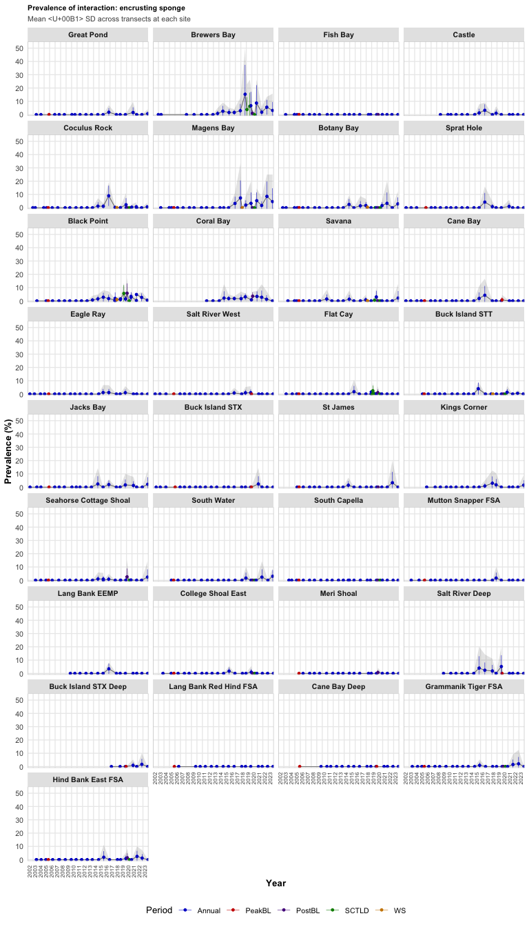
Task: Select the Kings Corner panel title
Action: coord(464,407)
